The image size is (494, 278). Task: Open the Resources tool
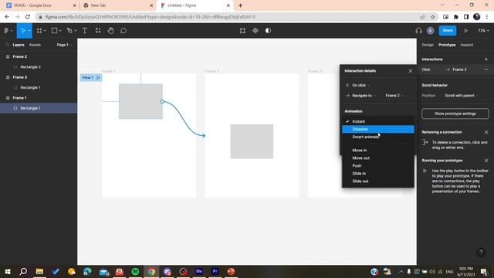pyautogui.click(x=98, y=31)
